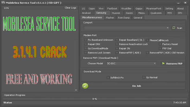This screenshot has width=190, height=107.
Task: Open the Setting tab
Action: click(x=169, y=9)
